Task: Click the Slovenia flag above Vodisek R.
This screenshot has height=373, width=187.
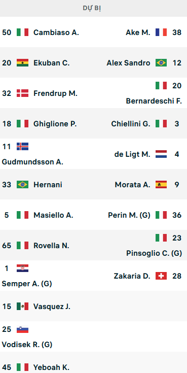Action: 23,329
